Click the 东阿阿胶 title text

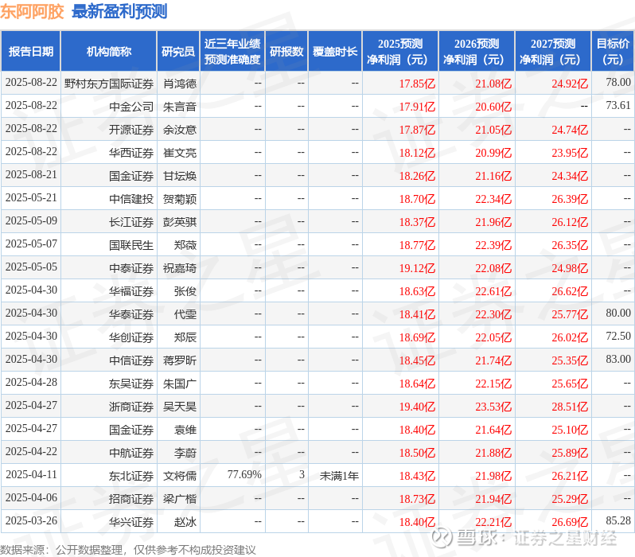(32, 12)
